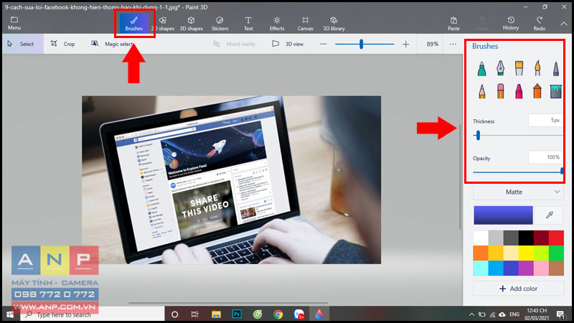Click the Opacity slider track
This screenshot has width=574, height=323.
click(x=517, y=172)
